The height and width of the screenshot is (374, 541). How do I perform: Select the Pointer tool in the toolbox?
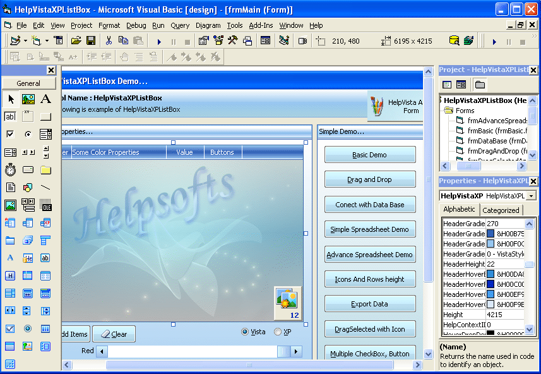pos(10,99)
